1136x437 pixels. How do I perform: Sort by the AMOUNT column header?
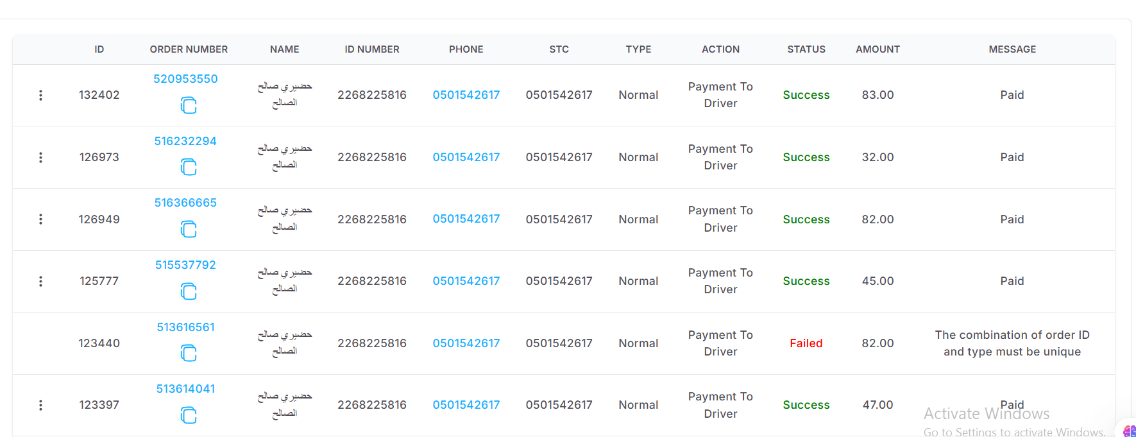coord(877,49)
